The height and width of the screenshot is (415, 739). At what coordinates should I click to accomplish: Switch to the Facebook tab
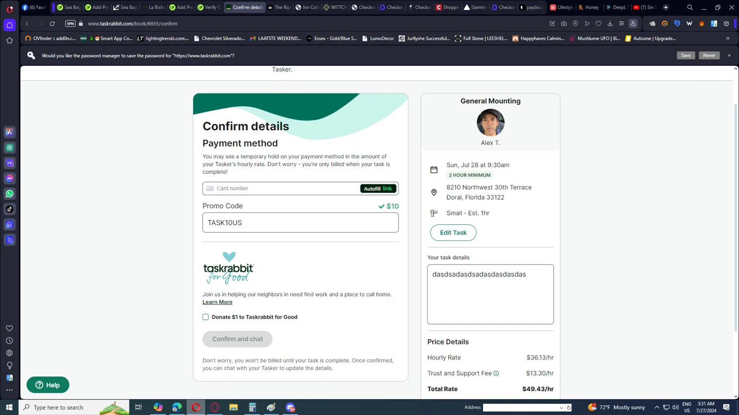[34, 7]
